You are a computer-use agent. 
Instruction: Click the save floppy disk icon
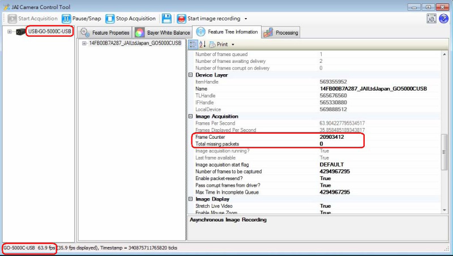166,19
